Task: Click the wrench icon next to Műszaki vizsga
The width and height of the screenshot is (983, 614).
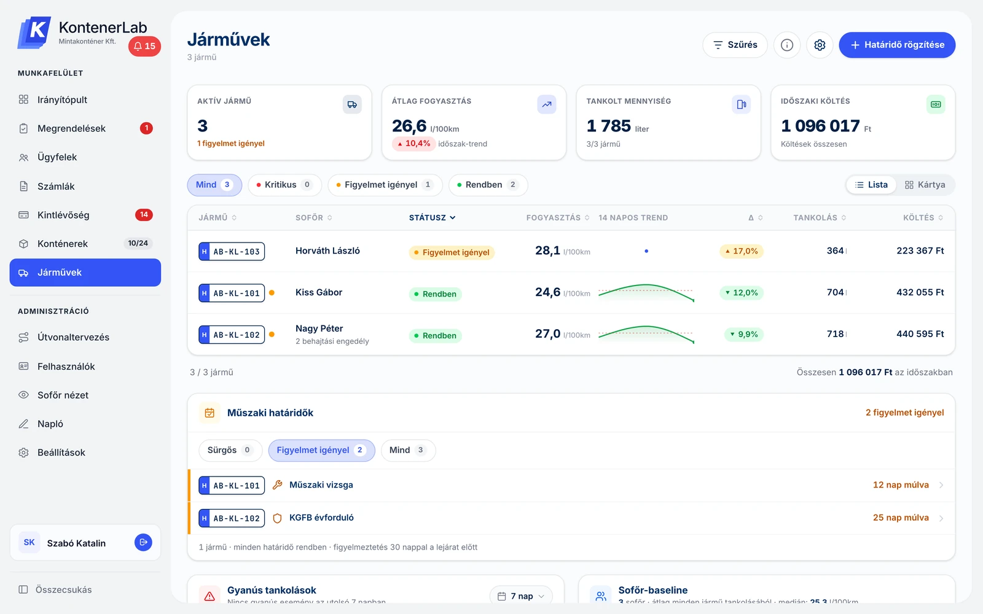Action: [278, 485]
